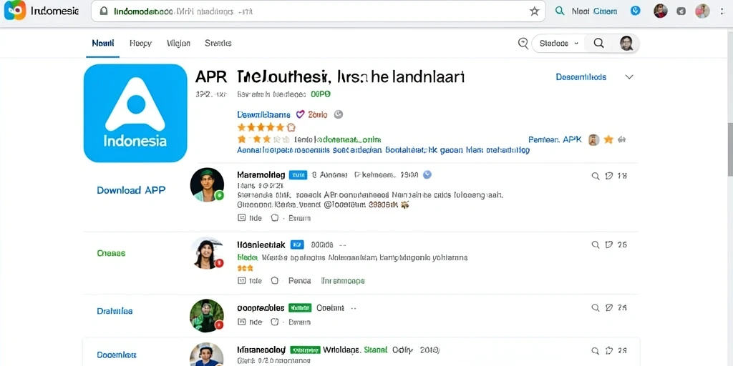Viewport: 733px width, 366px height.
Task: Click the page vertical scrollbar thumb
Action: tap(729, 149)
